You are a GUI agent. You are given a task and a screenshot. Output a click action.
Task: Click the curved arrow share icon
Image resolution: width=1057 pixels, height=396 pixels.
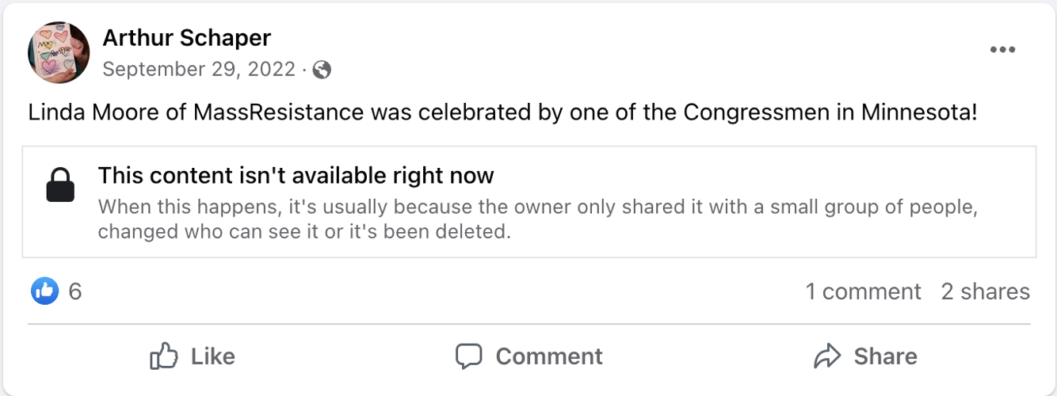826,356
